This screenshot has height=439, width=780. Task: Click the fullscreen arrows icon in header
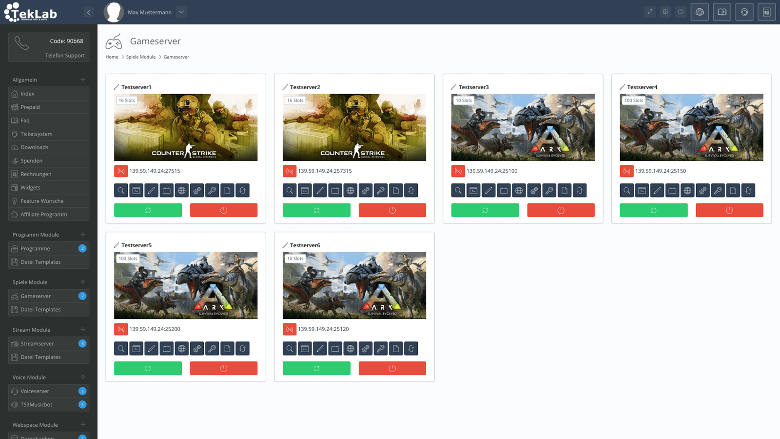tap(650, 12)
